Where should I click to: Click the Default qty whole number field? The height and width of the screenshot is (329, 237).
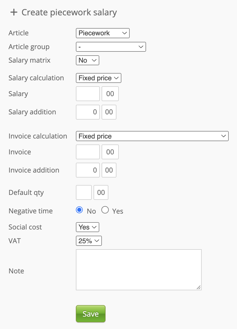click(84, 193)
